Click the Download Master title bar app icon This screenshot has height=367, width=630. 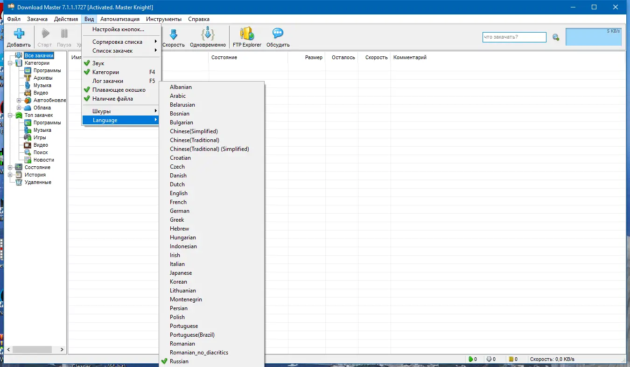(x=11, y=7)
